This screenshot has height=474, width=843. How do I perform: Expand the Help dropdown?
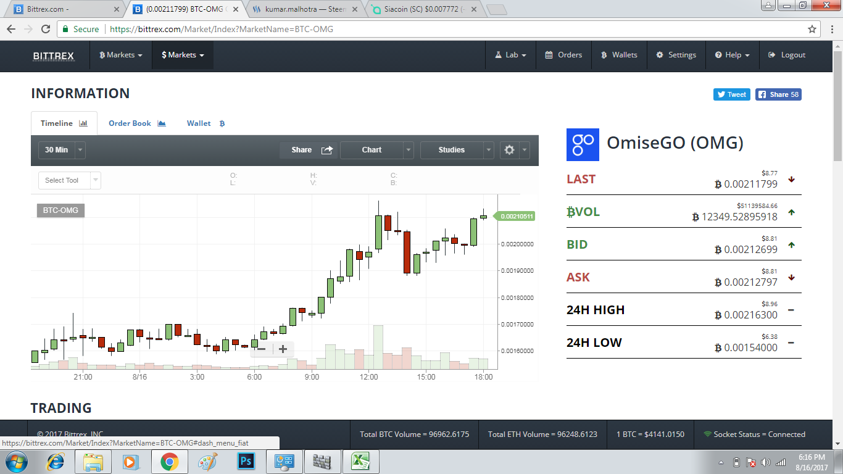pyautogui.click(x=733, y=55)
